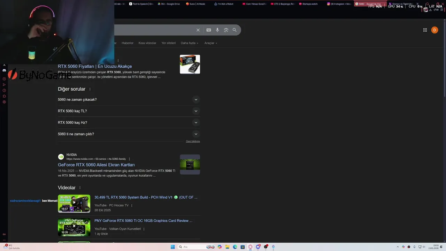The width and height of the screenshot is (446, 251).
Task: Open options next to Videolar heading
Action: point(80,188)
